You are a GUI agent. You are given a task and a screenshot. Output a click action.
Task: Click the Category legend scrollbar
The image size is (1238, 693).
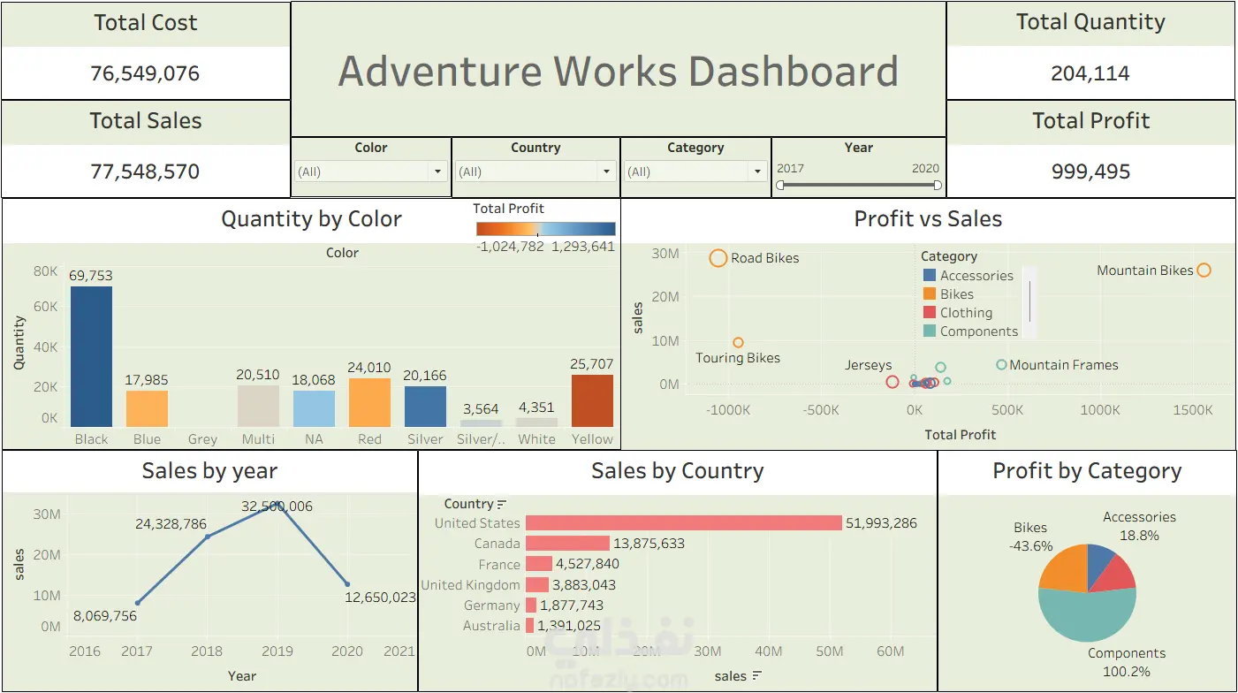1029,301
